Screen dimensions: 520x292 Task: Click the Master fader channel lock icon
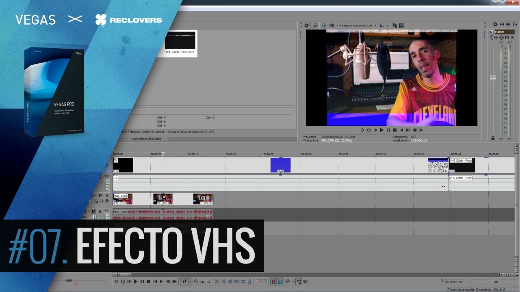[493, 138]
